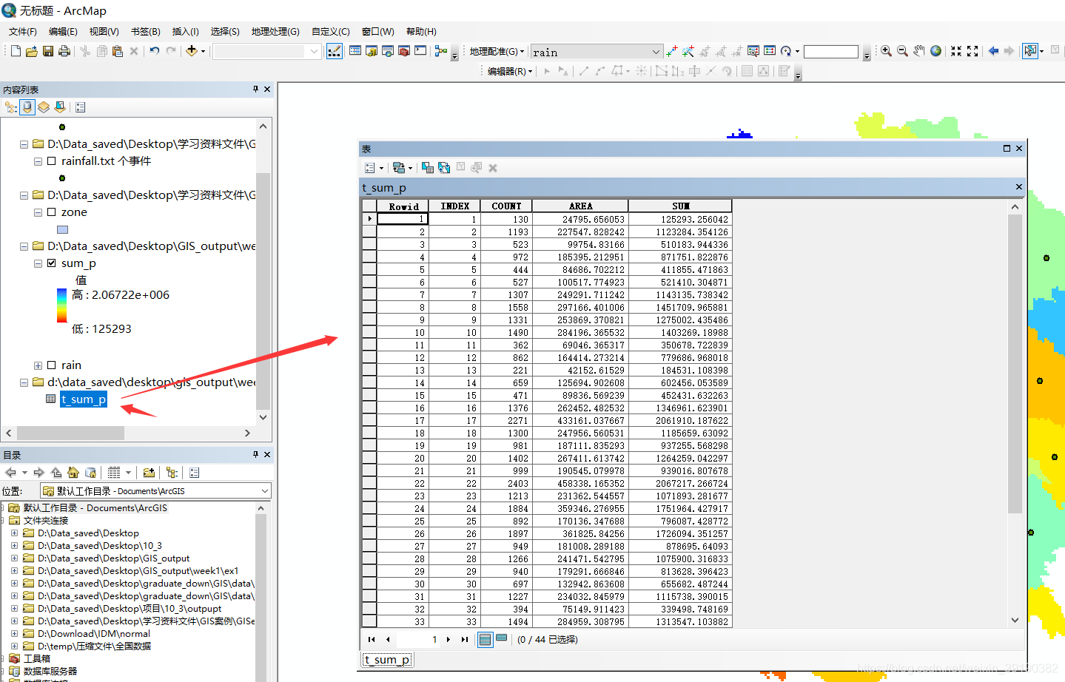1065x682 pixels.
Task: Open Table Options dropdown in table
Action: click(x=374, y=168)
